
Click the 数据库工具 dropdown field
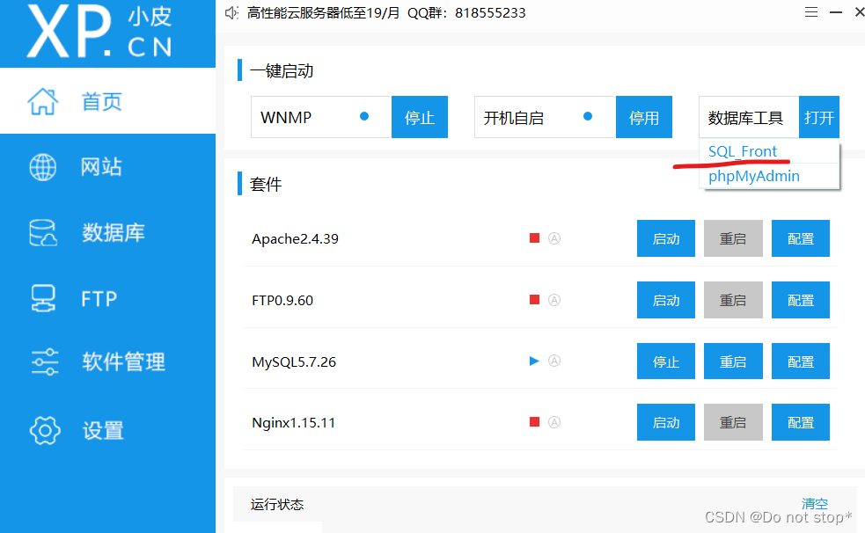click(749, 117)
